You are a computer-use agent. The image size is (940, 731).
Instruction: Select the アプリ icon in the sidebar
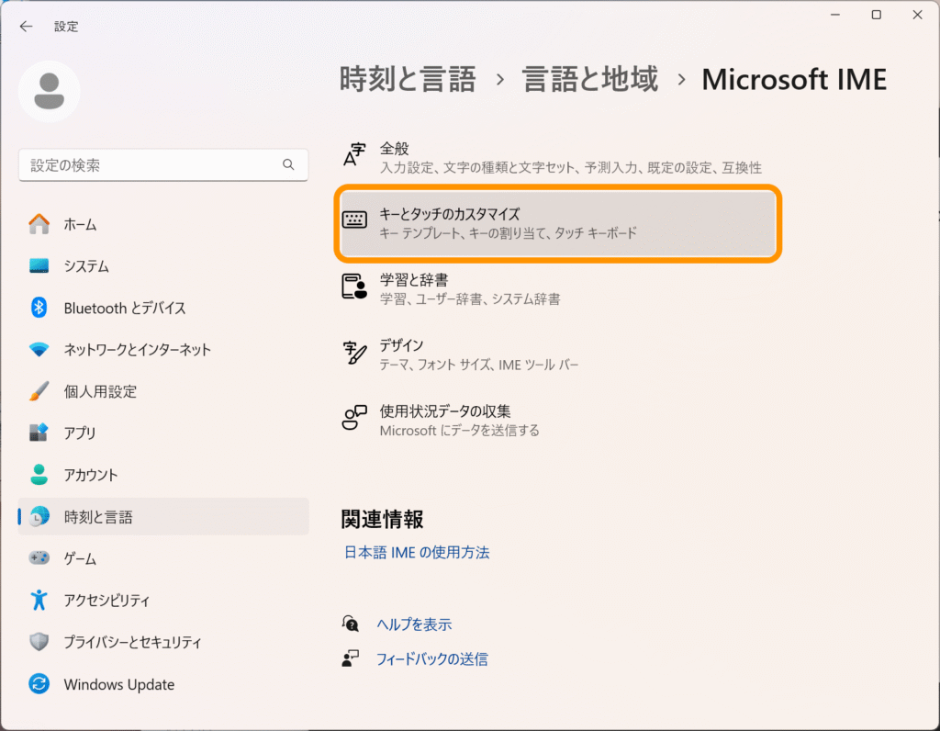pos(39,433)
